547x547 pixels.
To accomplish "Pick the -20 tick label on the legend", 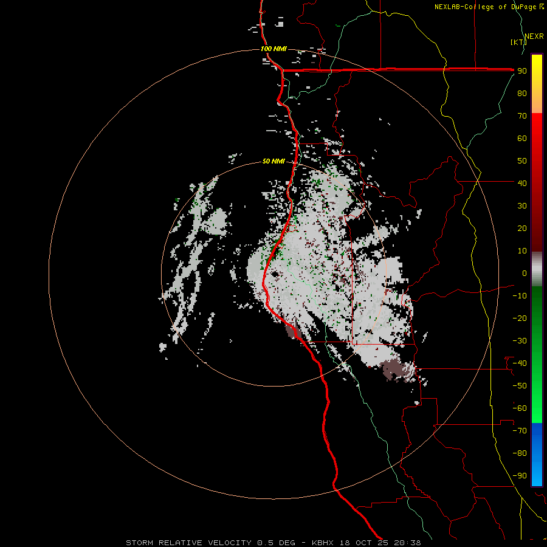I will coord(520,318).
